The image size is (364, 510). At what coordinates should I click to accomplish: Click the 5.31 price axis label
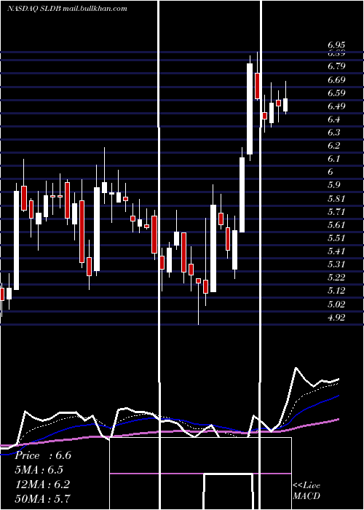[336, 264]
